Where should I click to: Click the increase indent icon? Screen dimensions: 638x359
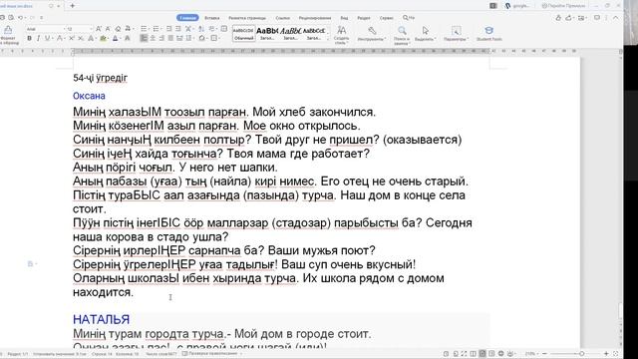click(x=177, y=29)
